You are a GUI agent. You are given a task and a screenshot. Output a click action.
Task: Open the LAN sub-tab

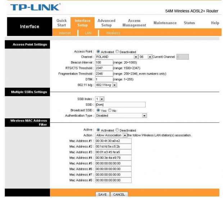pos(88,33)
